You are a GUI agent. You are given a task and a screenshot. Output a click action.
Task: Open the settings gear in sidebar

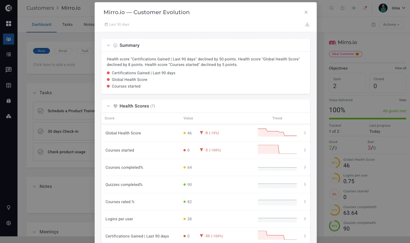(x=9, y=223)
